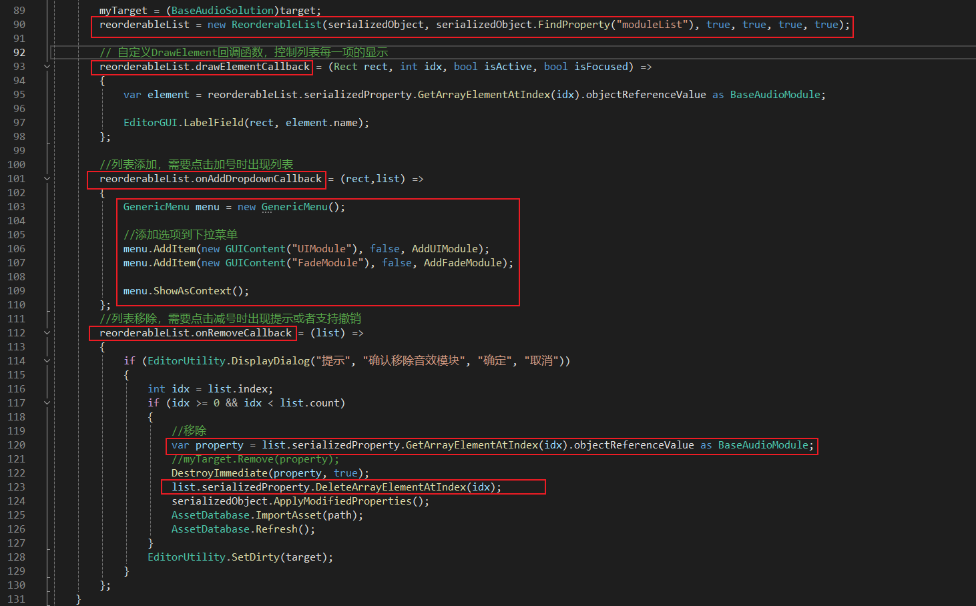Click the drawElementCallback property name
The height and width of the screenshot is (606, 976).
[252, 67]
